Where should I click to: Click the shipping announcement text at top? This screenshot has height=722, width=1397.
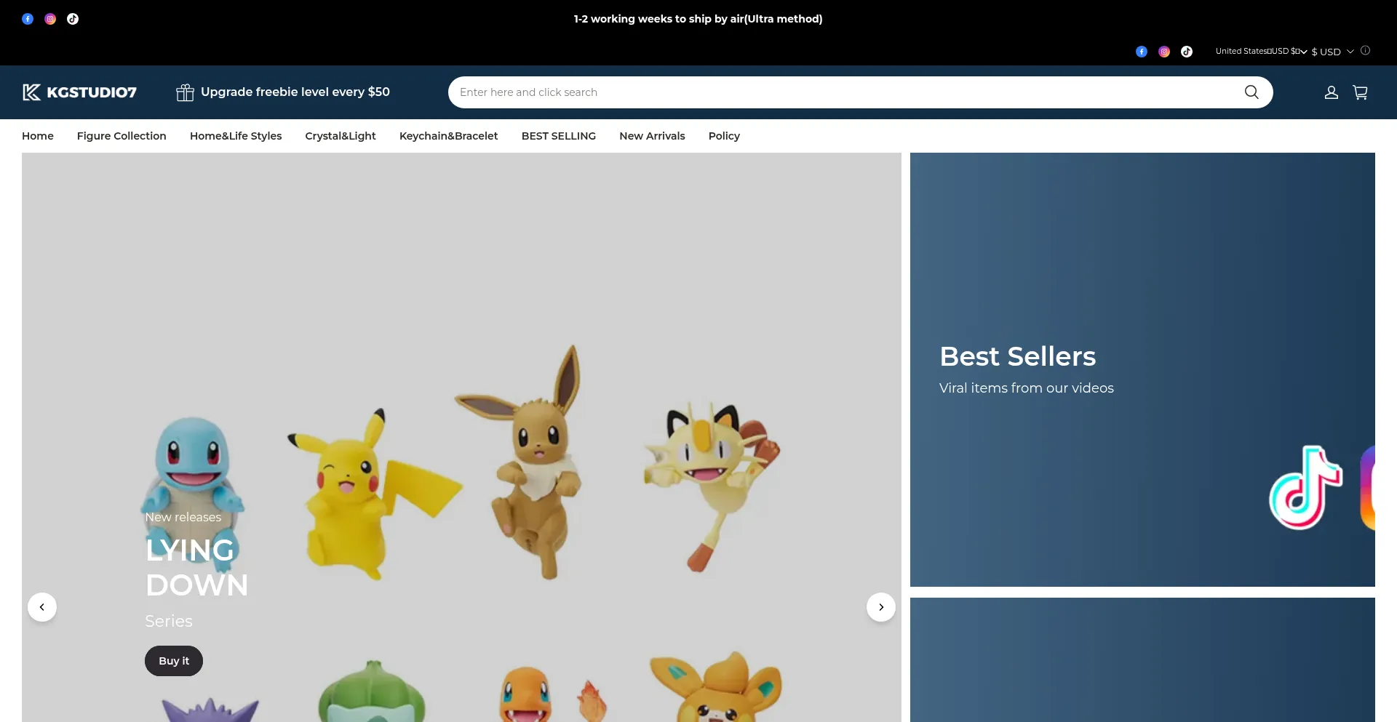point(698,19)
